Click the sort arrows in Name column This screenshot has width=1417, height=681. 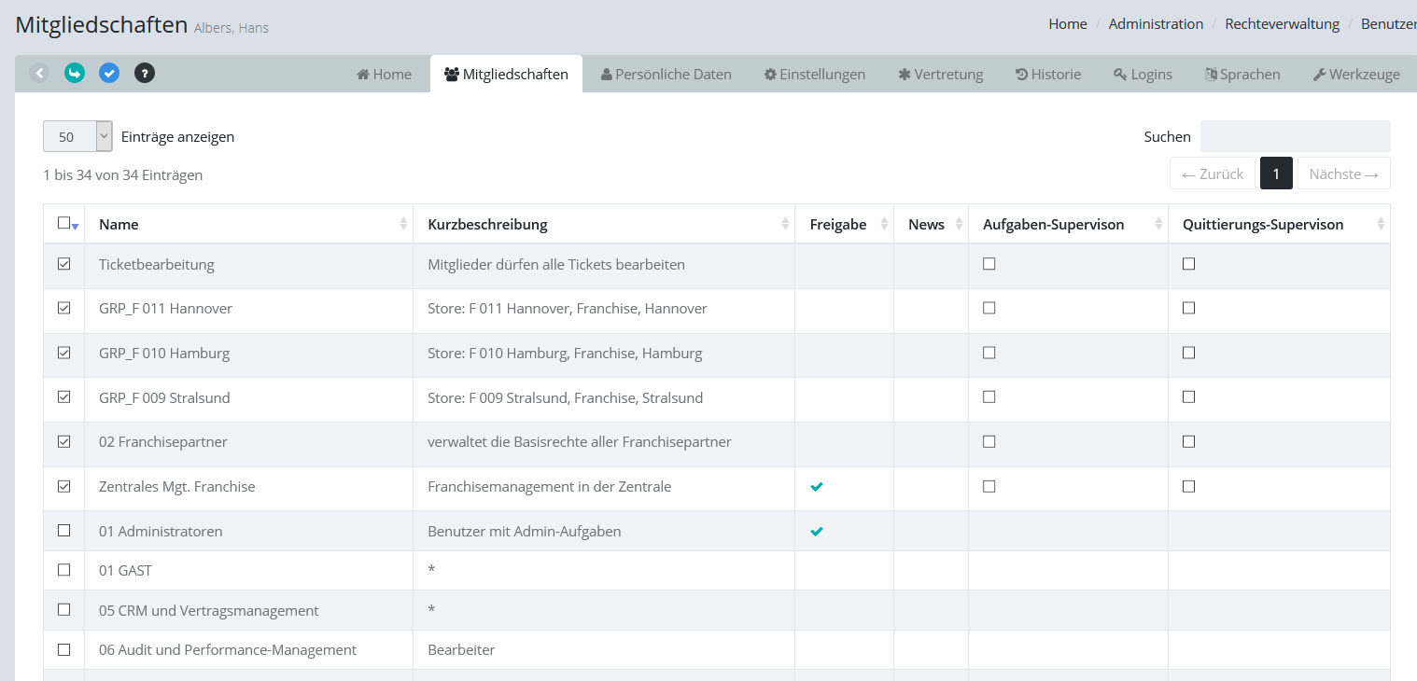coord(403,224)
